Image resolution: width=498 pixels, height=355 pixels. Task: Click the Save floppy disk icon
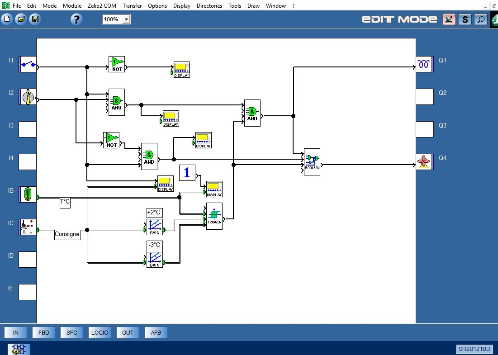coord(35,19)
